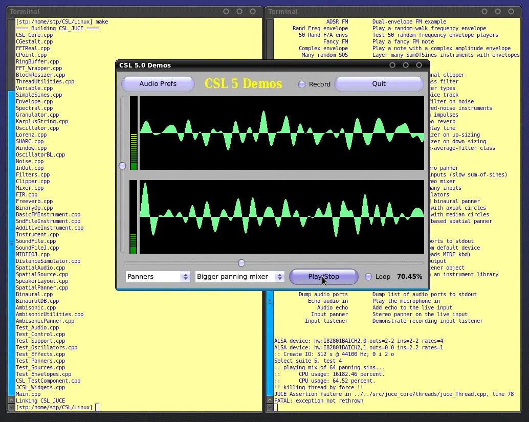Click the stepper arrows of Bigger panning mixer combo

click(x=280, y=277)
